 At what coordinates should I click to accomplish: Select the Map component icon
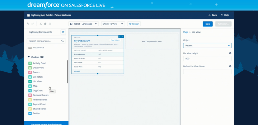pos(30,86)
